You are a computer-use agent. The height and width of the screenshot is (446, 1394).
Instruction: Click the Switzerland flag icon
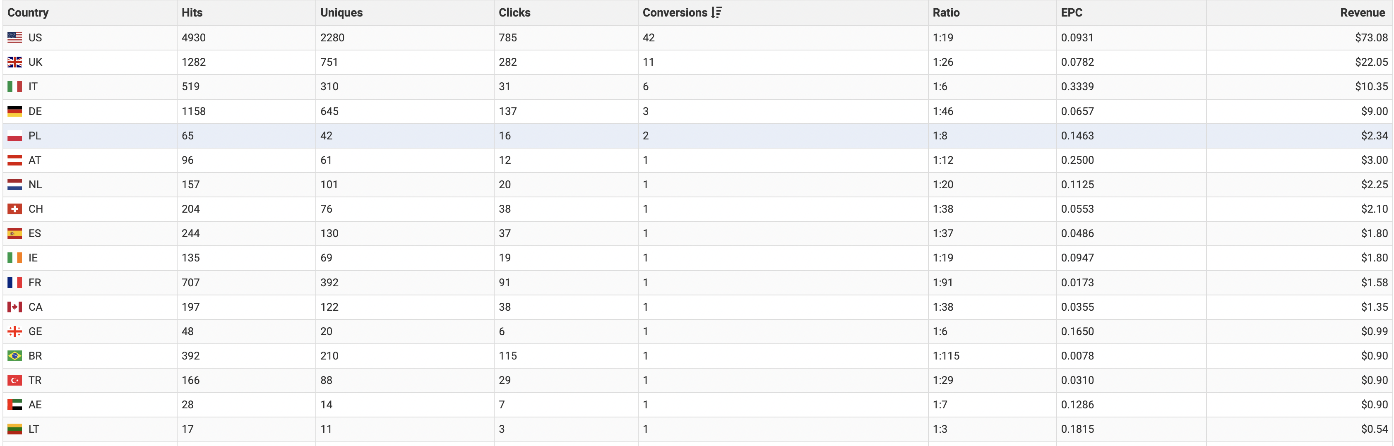click(14, 209)
